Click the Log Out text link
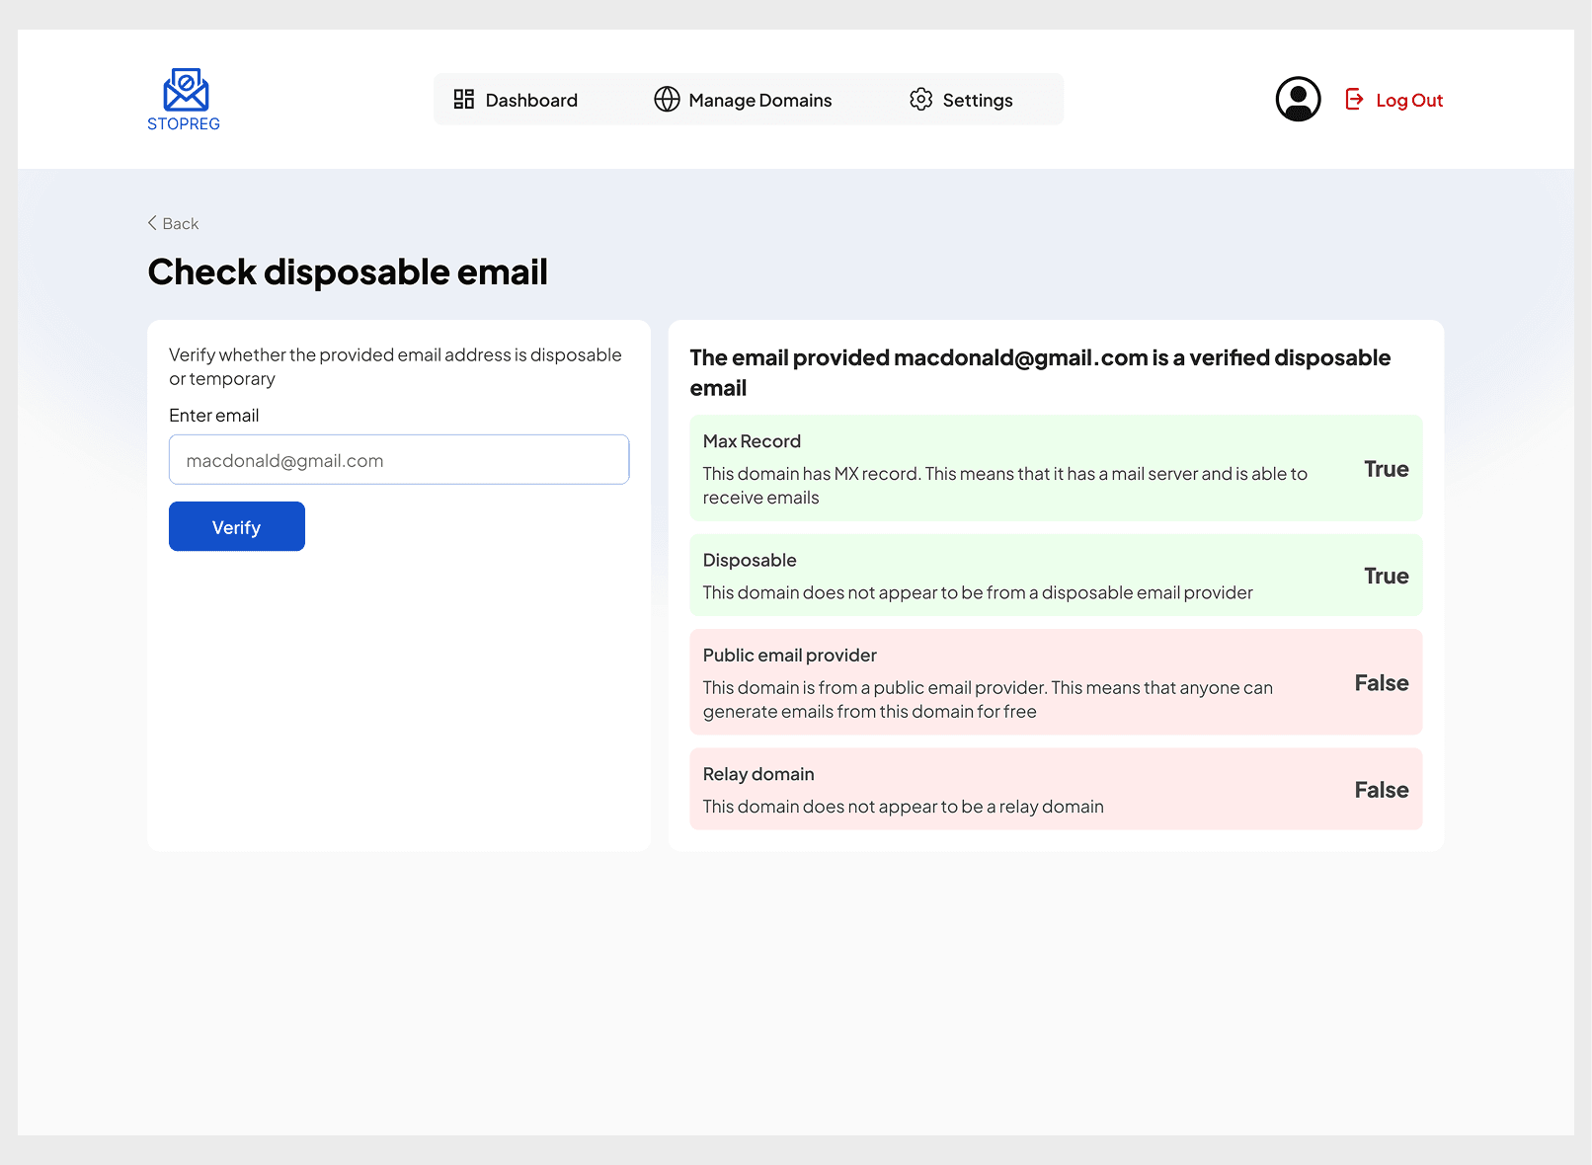Image resolution: width=1592 pixels, height=1165 pixels. (x=1408, y=101)
